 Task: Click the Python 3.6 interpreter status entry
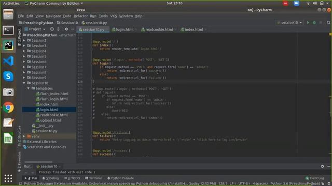click(x=295, y=184)
